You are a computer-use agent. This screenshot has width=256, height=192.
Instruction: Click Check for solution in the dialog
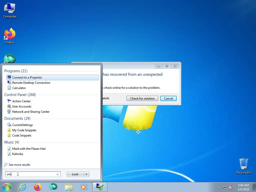pos(142,98)
